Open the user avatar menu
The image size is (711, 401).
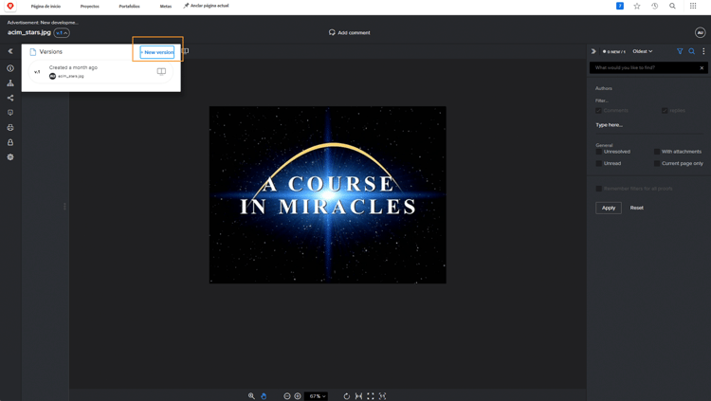[x=701, y=32]
